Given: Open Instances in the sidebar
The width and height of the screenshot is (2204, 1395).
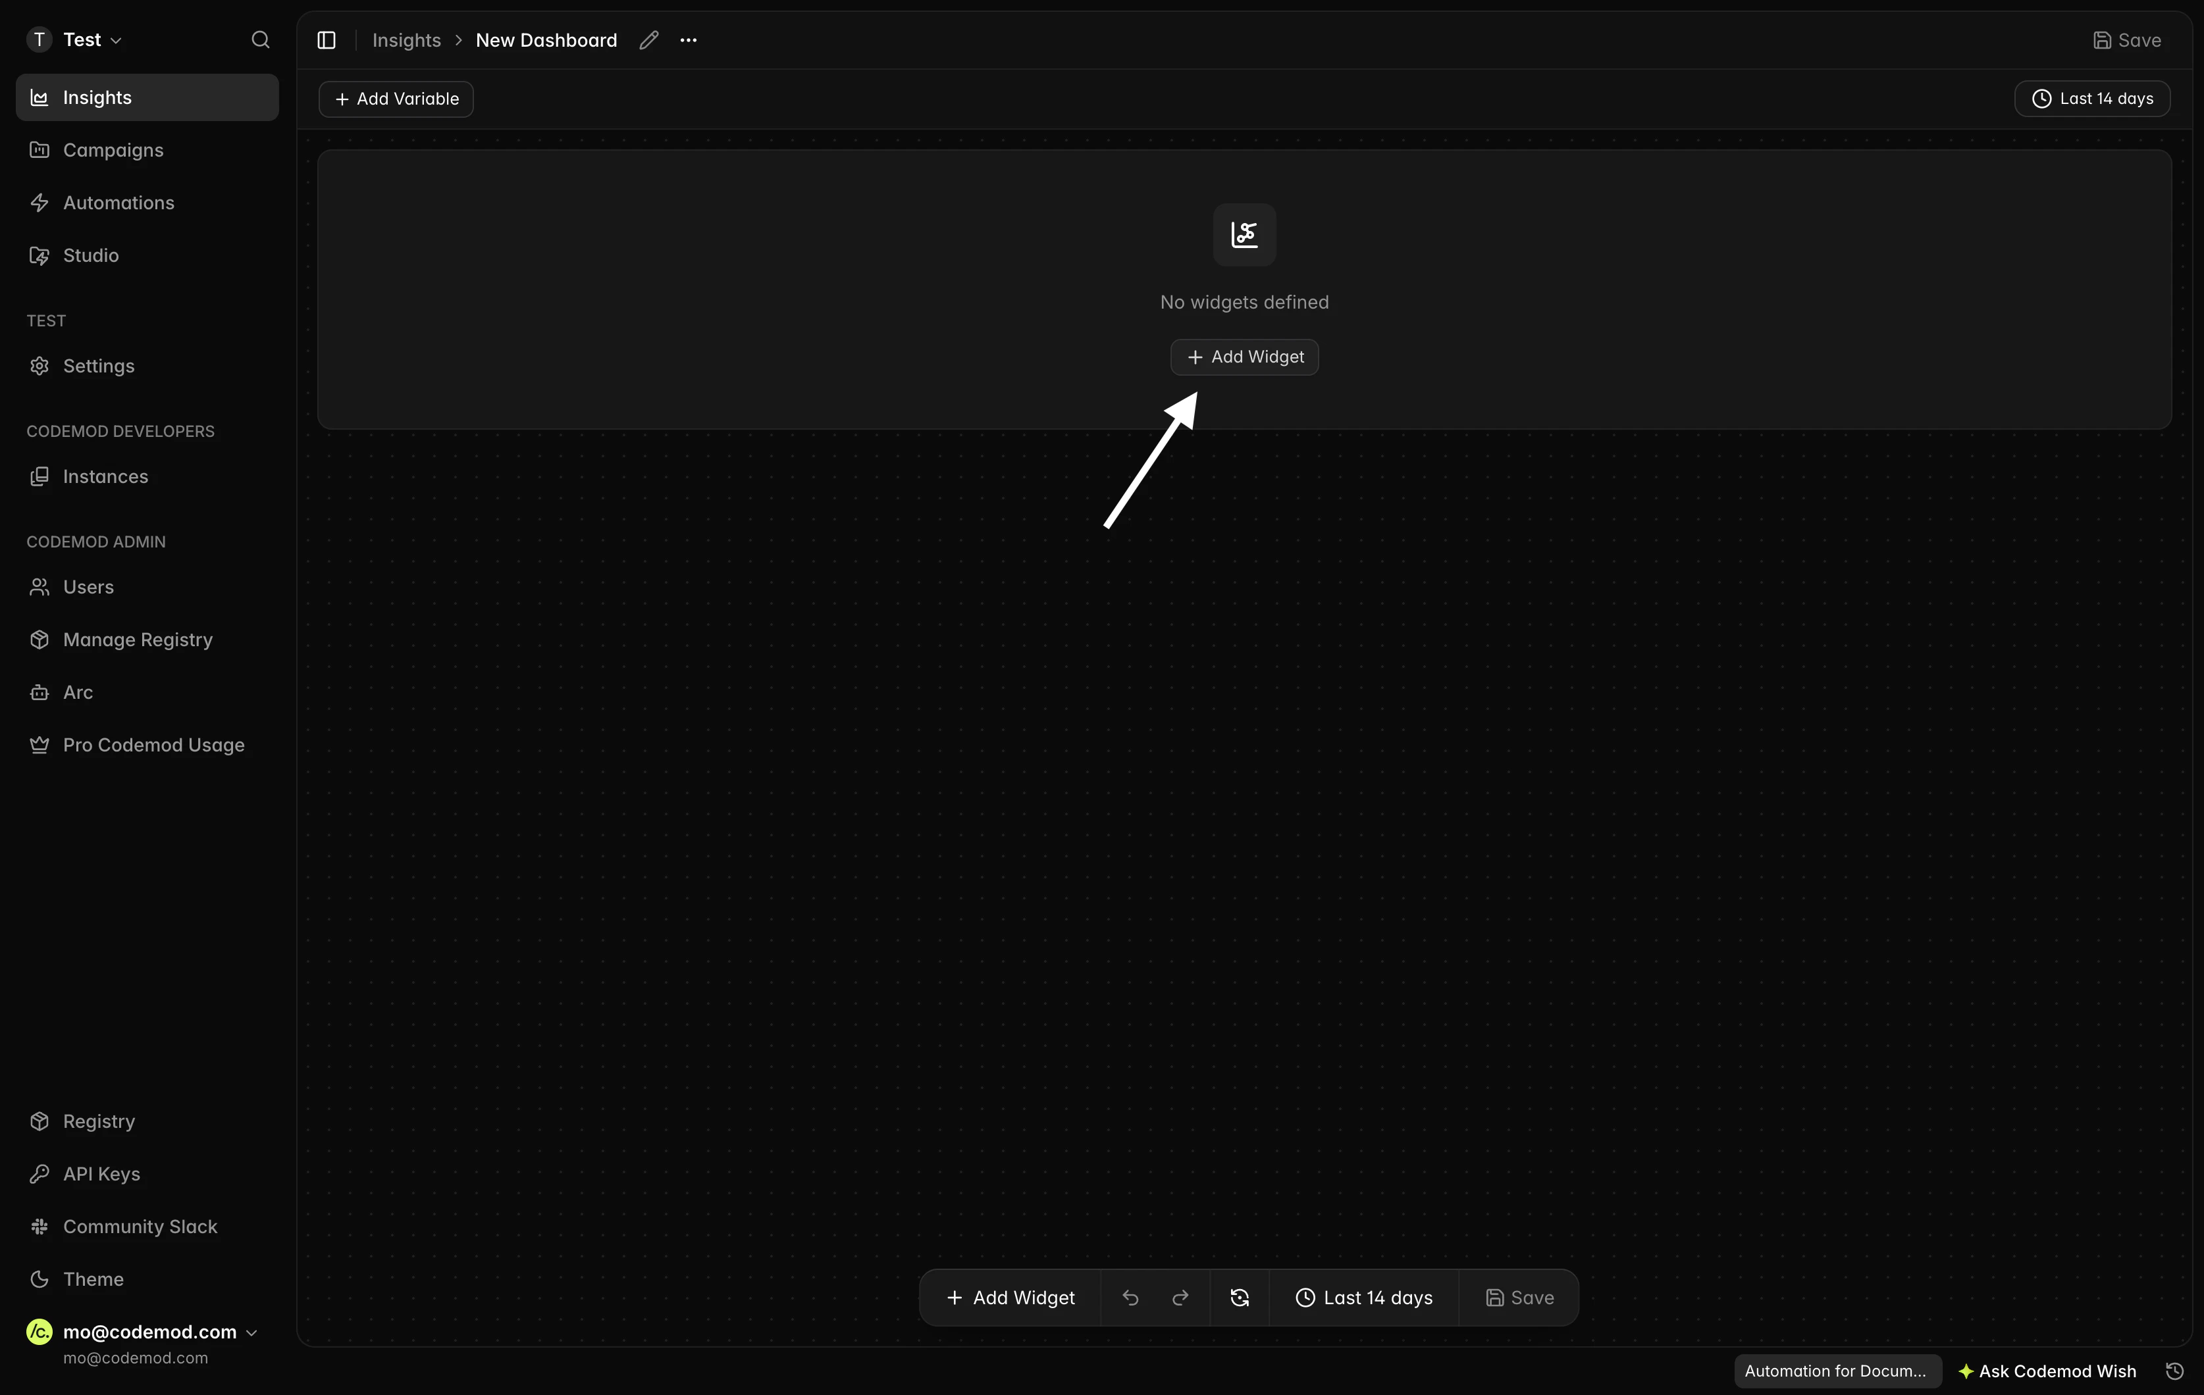Looking at the screenshot, I should pos(147,476).
